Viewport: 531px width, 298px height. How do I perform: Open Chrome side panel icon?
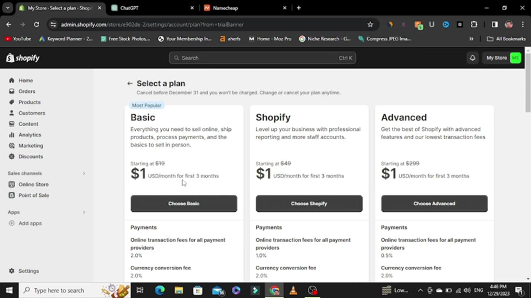[494, 24]
